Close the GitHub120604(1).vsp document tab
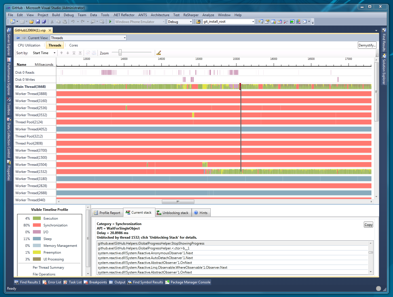This screenshot has width=393, height=297. pyautogui.click(x=50, y=30)
